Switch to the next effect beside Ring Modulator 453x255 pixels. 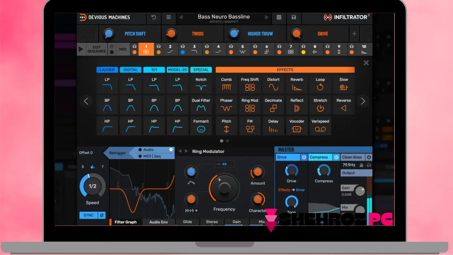186,151
